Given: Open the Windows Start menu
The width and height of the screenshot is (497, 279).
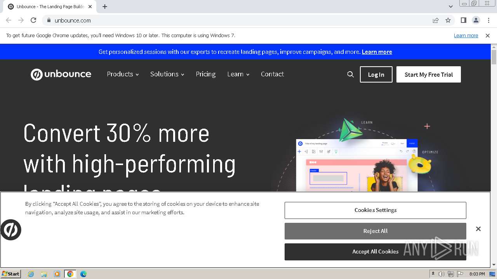Looking at the screenshot, I should tap(11, 274).
